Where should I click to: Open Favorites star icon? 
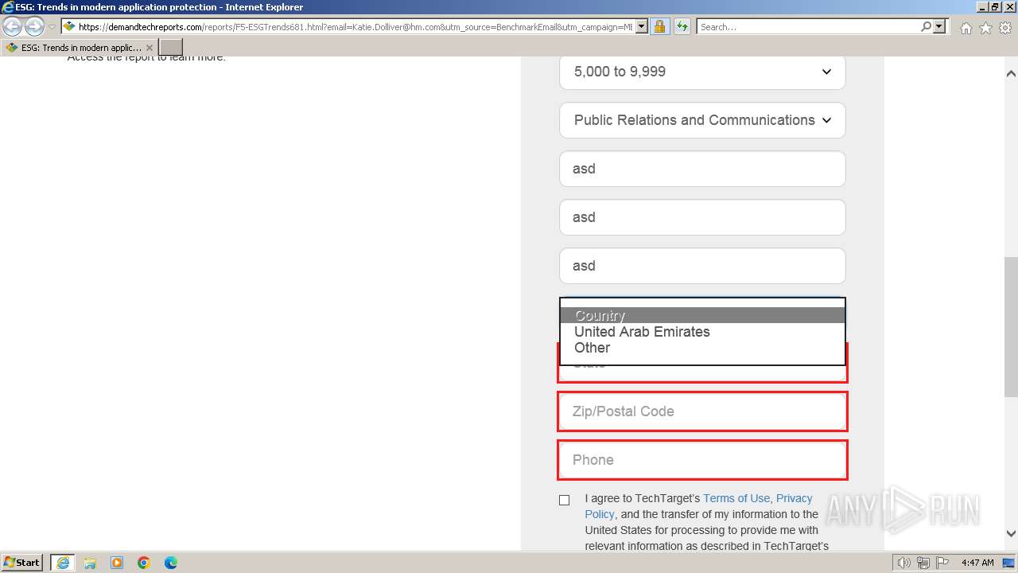click(x=985, y=28)
